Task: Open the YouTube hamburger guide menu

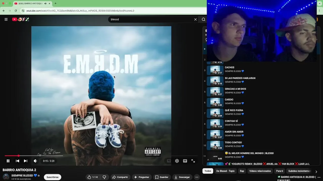Action: (x=6, y=19)
